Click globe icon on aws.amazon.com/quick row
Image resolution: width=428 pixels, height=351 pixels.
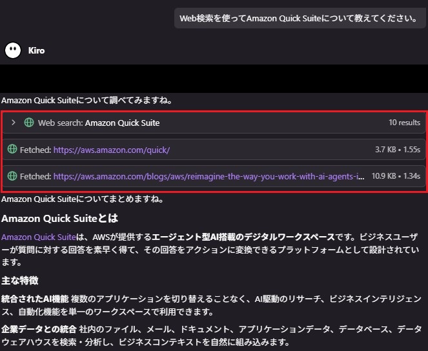(x=12, y=150)
